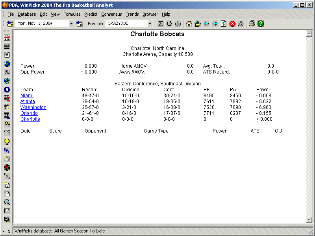
Task: Open the Help menu
Action: point(166,14)
